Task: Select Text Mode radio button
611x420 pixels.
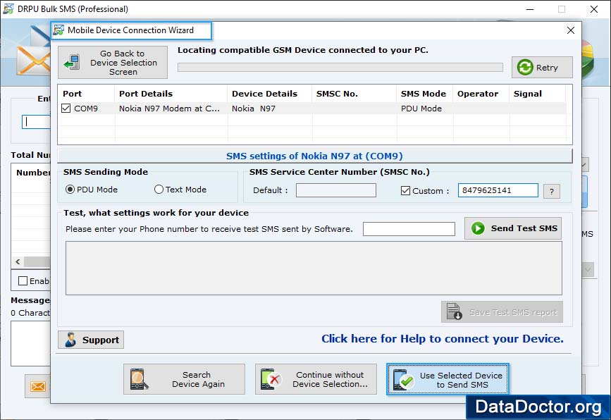Action: (159, 190)
